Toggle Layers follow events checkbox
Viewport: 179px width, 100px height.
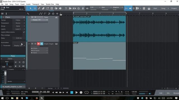[x=24, y=32]
